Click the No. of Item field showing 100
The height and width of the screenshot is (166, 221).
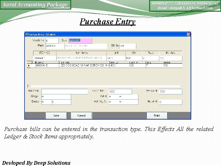[120, 92]
